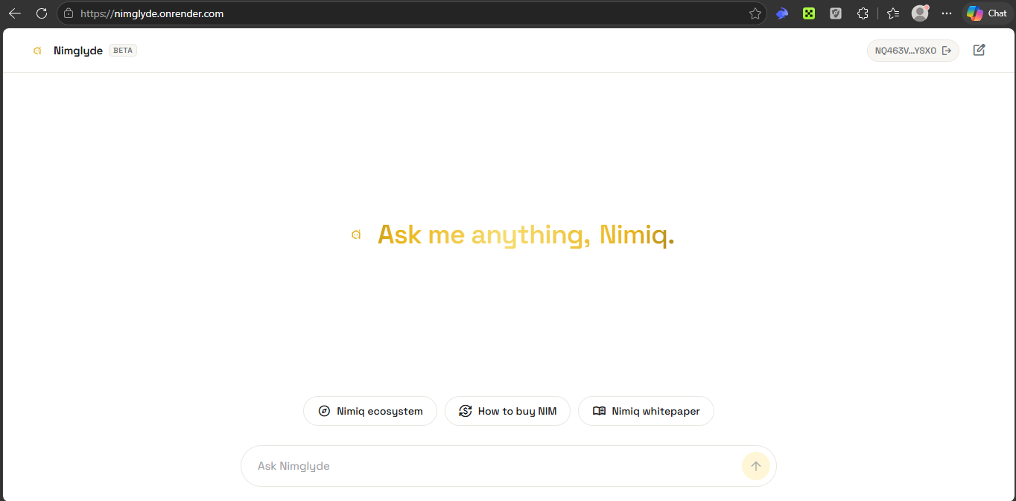Open the green square extension icon

(x=809, y=13)
